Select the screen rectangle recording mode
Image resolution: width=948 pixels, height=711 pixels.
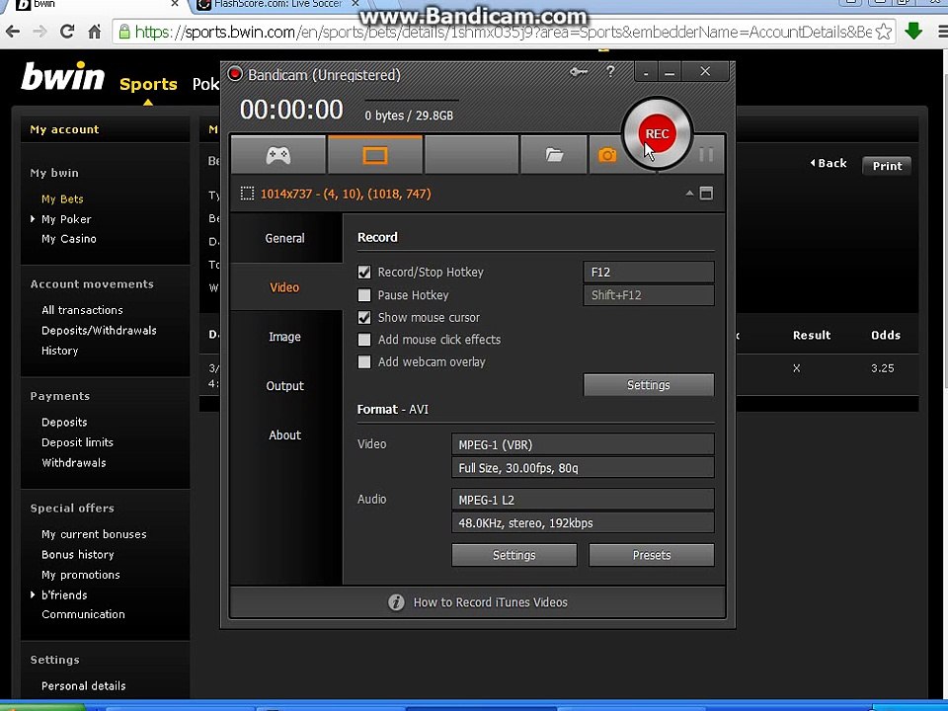coord(375,155)
